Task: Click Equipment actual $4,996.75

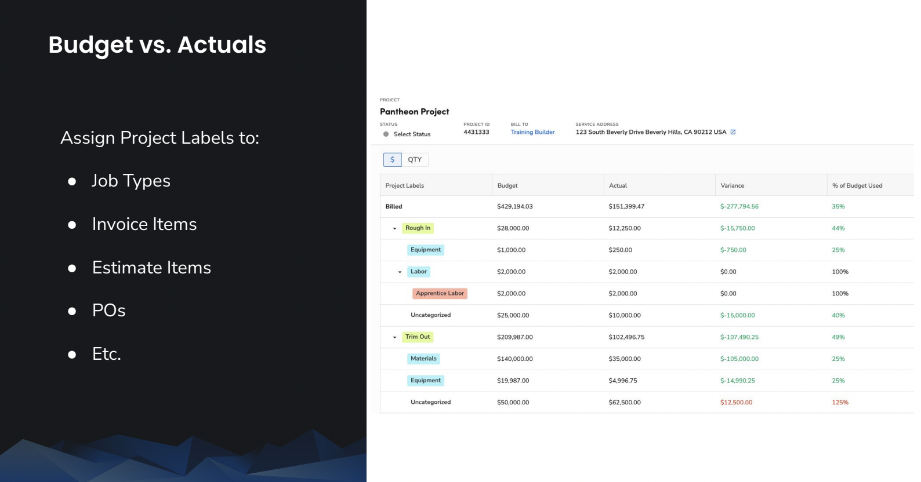Action: (623, 381)
